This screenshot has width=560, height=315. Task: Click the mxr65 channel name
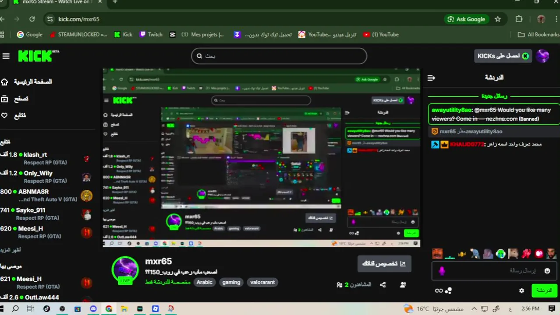point(159,261)
